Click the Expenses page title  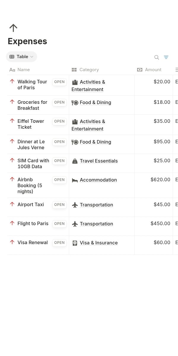(x=27, y=41)
